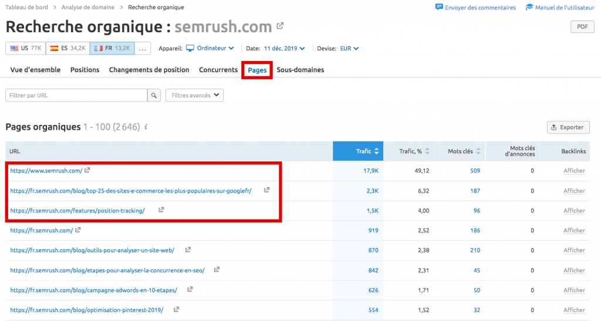Click the graduation cap icon for Manuel de l'utilisateur
The image size is (601, 321).
529,7
